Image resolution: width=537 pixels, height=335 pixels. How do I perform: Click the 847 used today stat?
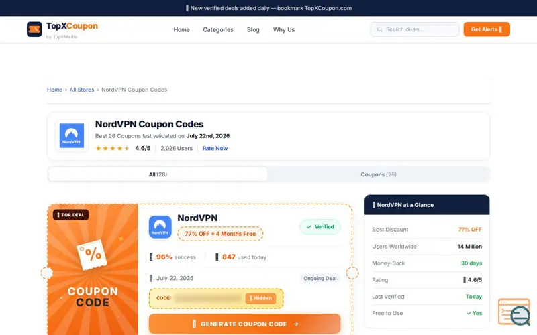click(x=240, y=257)
